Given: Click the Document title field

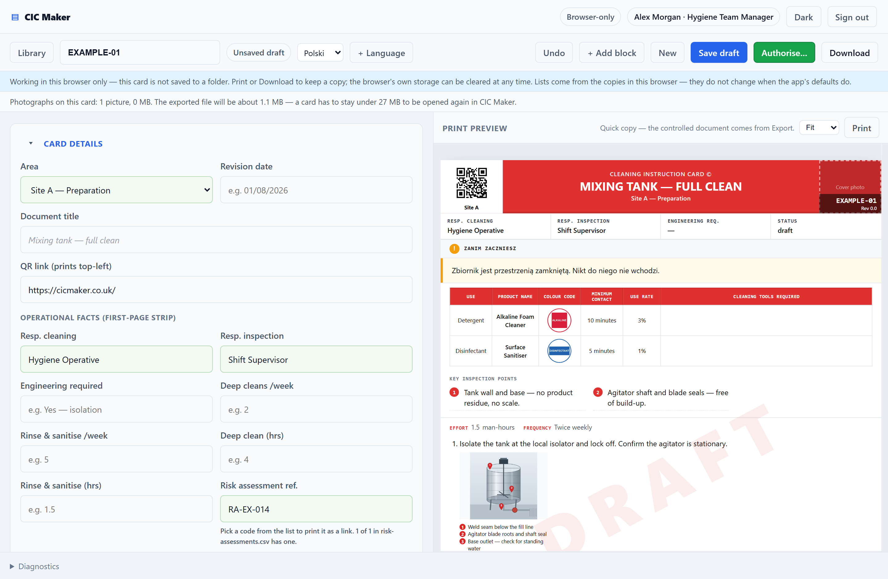Looking at the screenshot, I should (x=216, y=240).
